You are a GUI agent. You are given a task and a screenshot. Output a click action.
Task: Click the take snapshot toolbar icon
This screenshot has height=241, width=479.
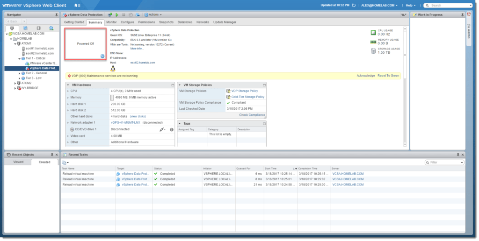131,14
